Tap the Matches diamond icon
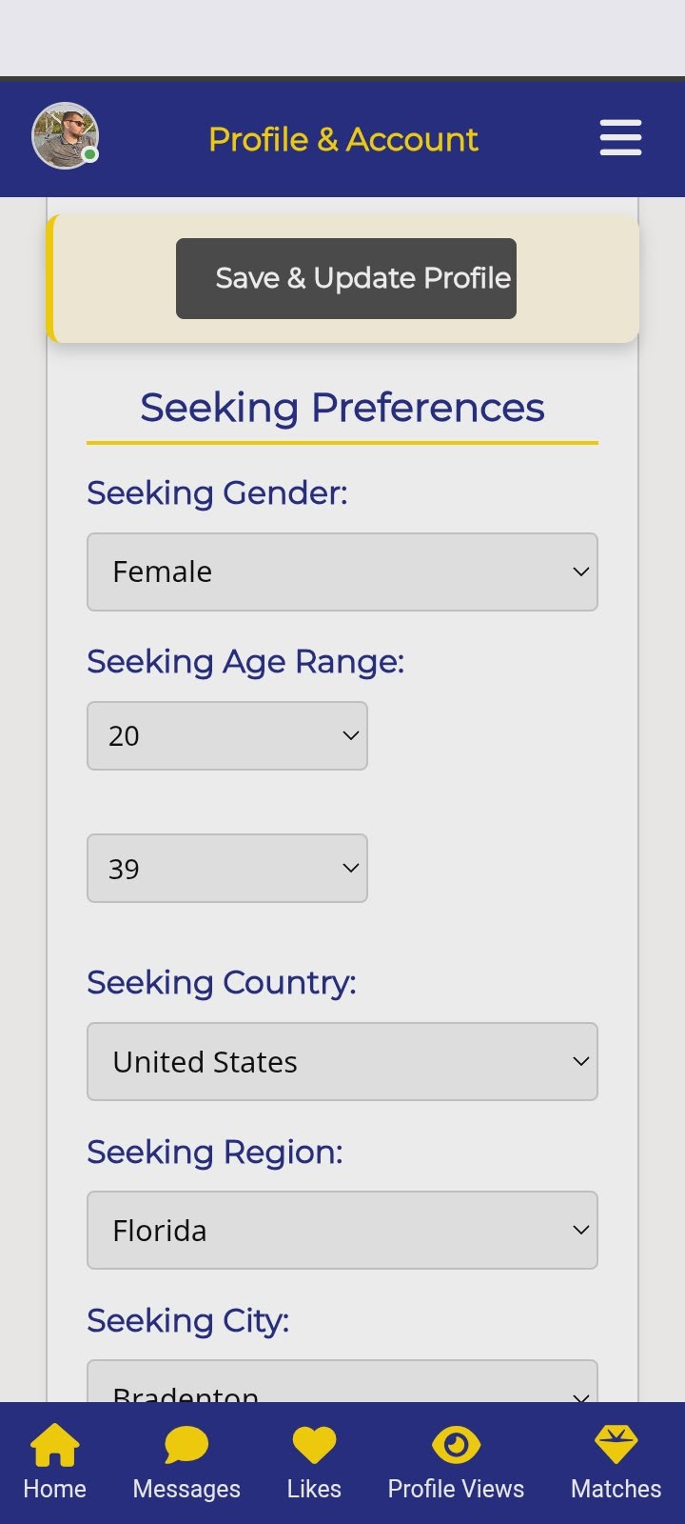The width and height of the screenshot is (685, 1524). point(616,1445)
